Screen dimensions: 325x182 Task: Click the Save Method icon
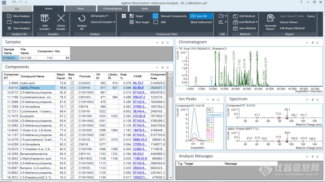[235, 28]
